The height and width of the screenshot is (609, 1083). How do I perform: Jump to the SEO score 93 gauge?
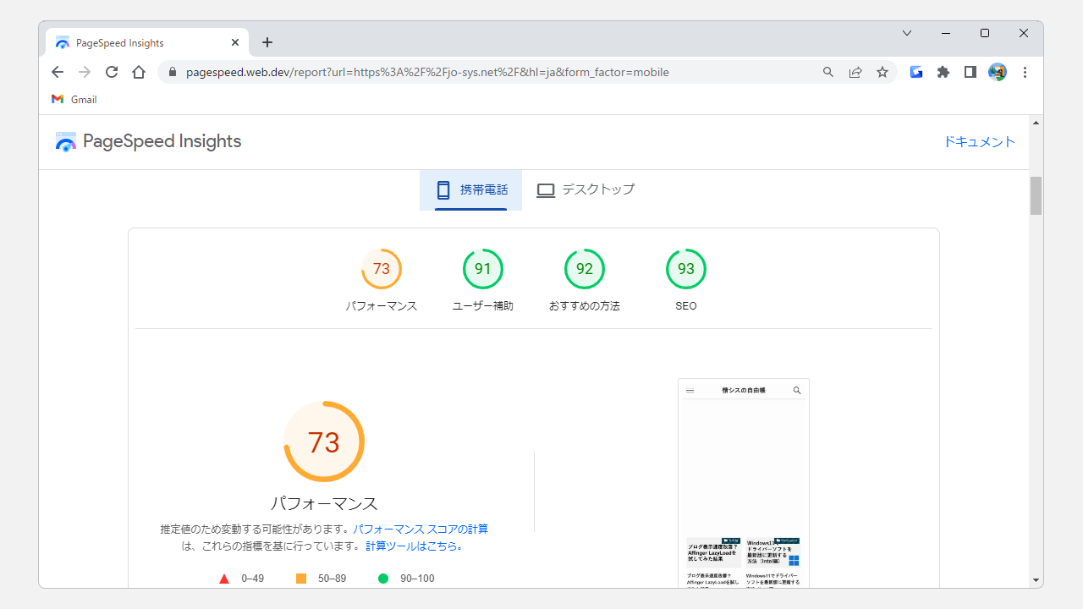(685, 270)
